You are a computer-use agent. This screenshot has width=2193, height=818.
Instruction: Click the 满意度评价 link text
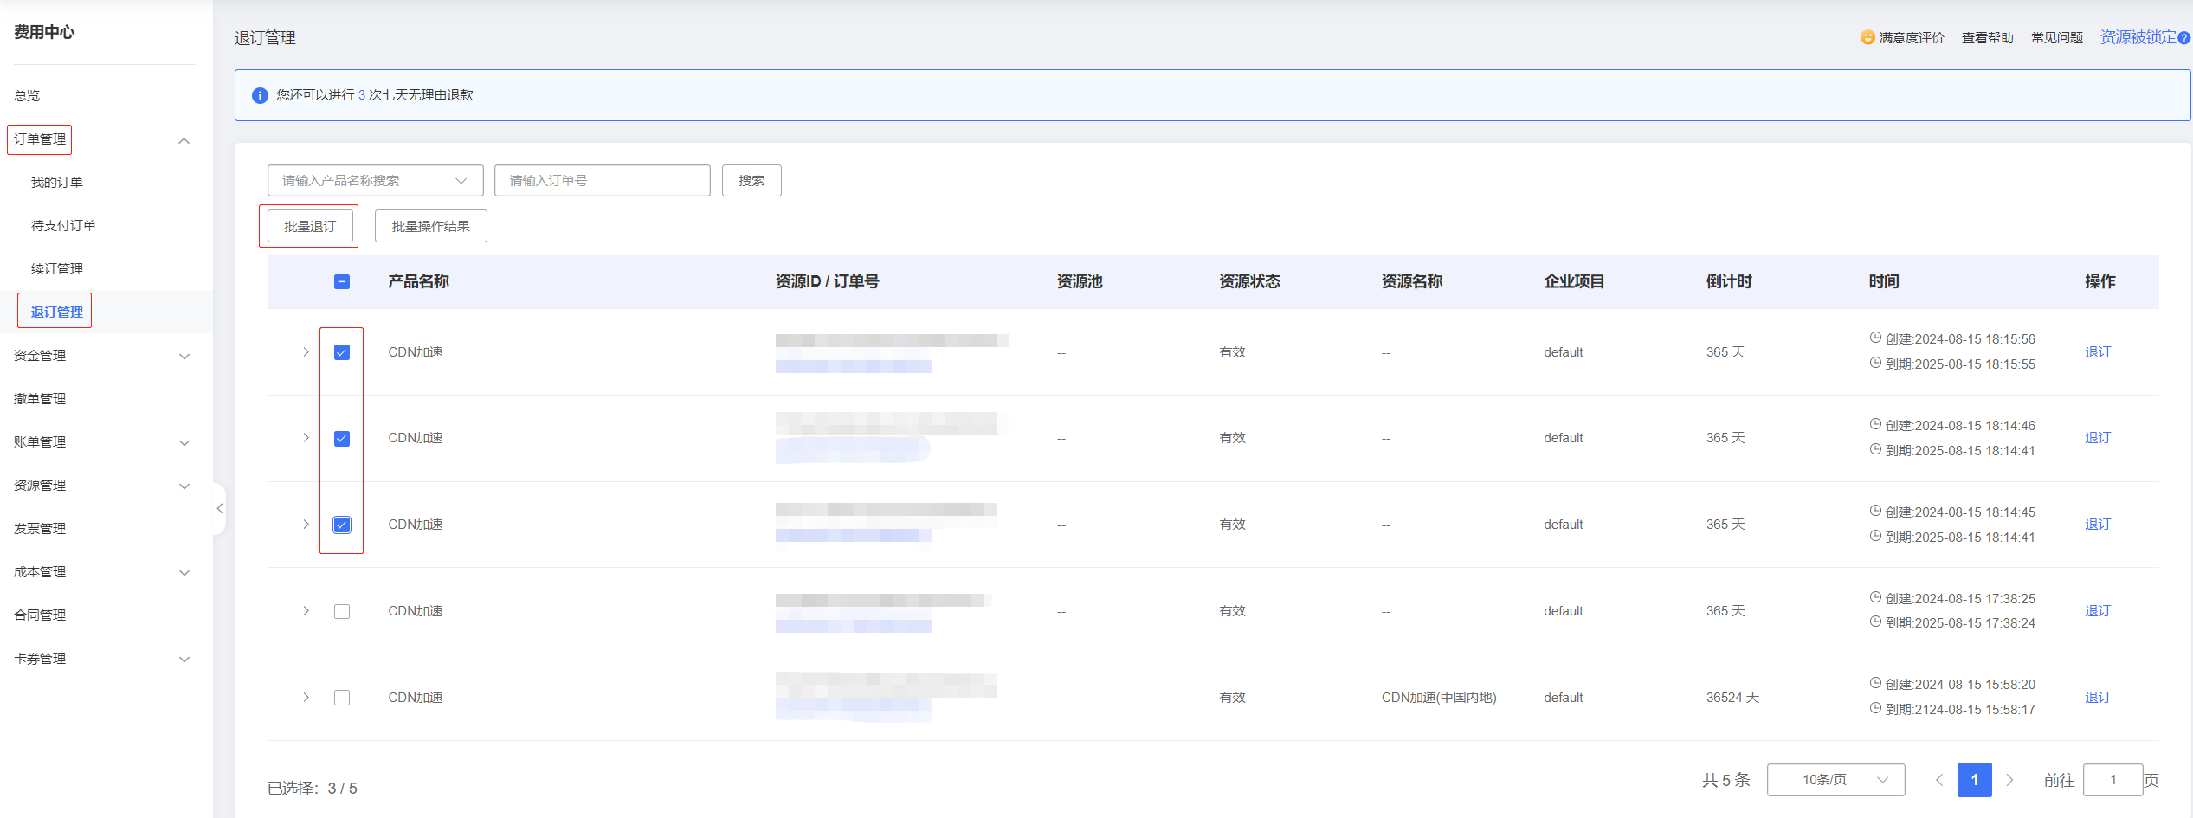(1912, 38)
